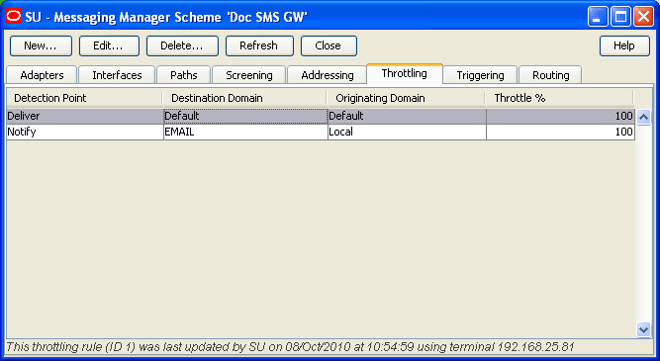Viewport: 660px width, 361px height.
Task: Click the New... button
Action: [x=41, y=45]
